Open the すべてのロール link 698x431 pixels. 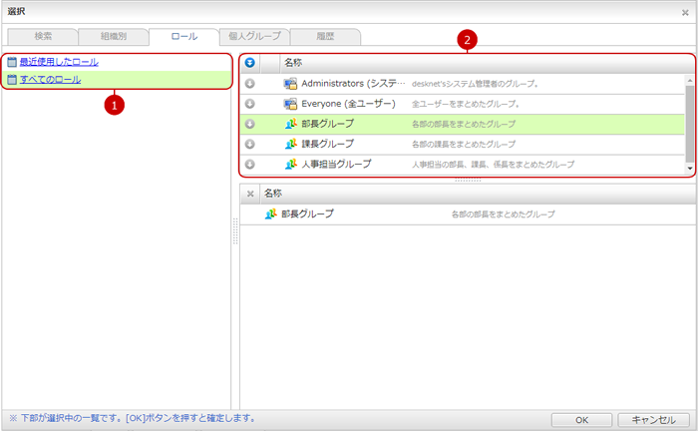(50, 79)
